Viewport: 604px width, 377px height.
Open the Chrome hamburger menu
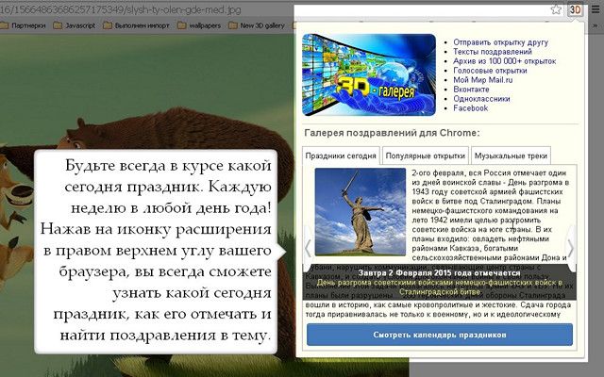596,9
